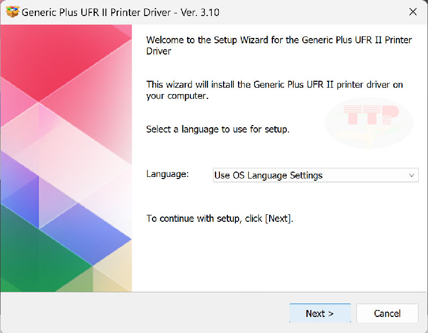The image size is (428, 333).
Task: Click the red triangle at banner top
Action: [59, 59]
